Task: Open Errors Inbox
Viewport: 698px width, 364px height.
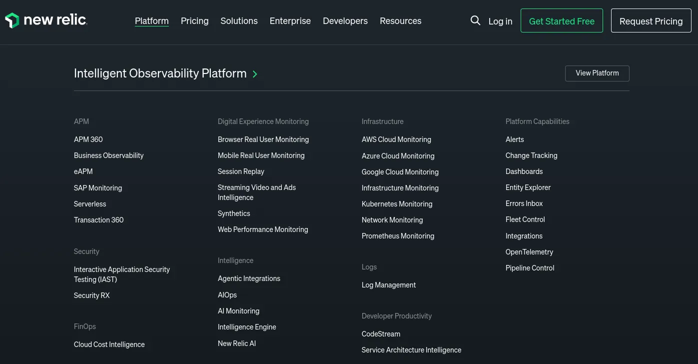Action: [x=524, y=203]
